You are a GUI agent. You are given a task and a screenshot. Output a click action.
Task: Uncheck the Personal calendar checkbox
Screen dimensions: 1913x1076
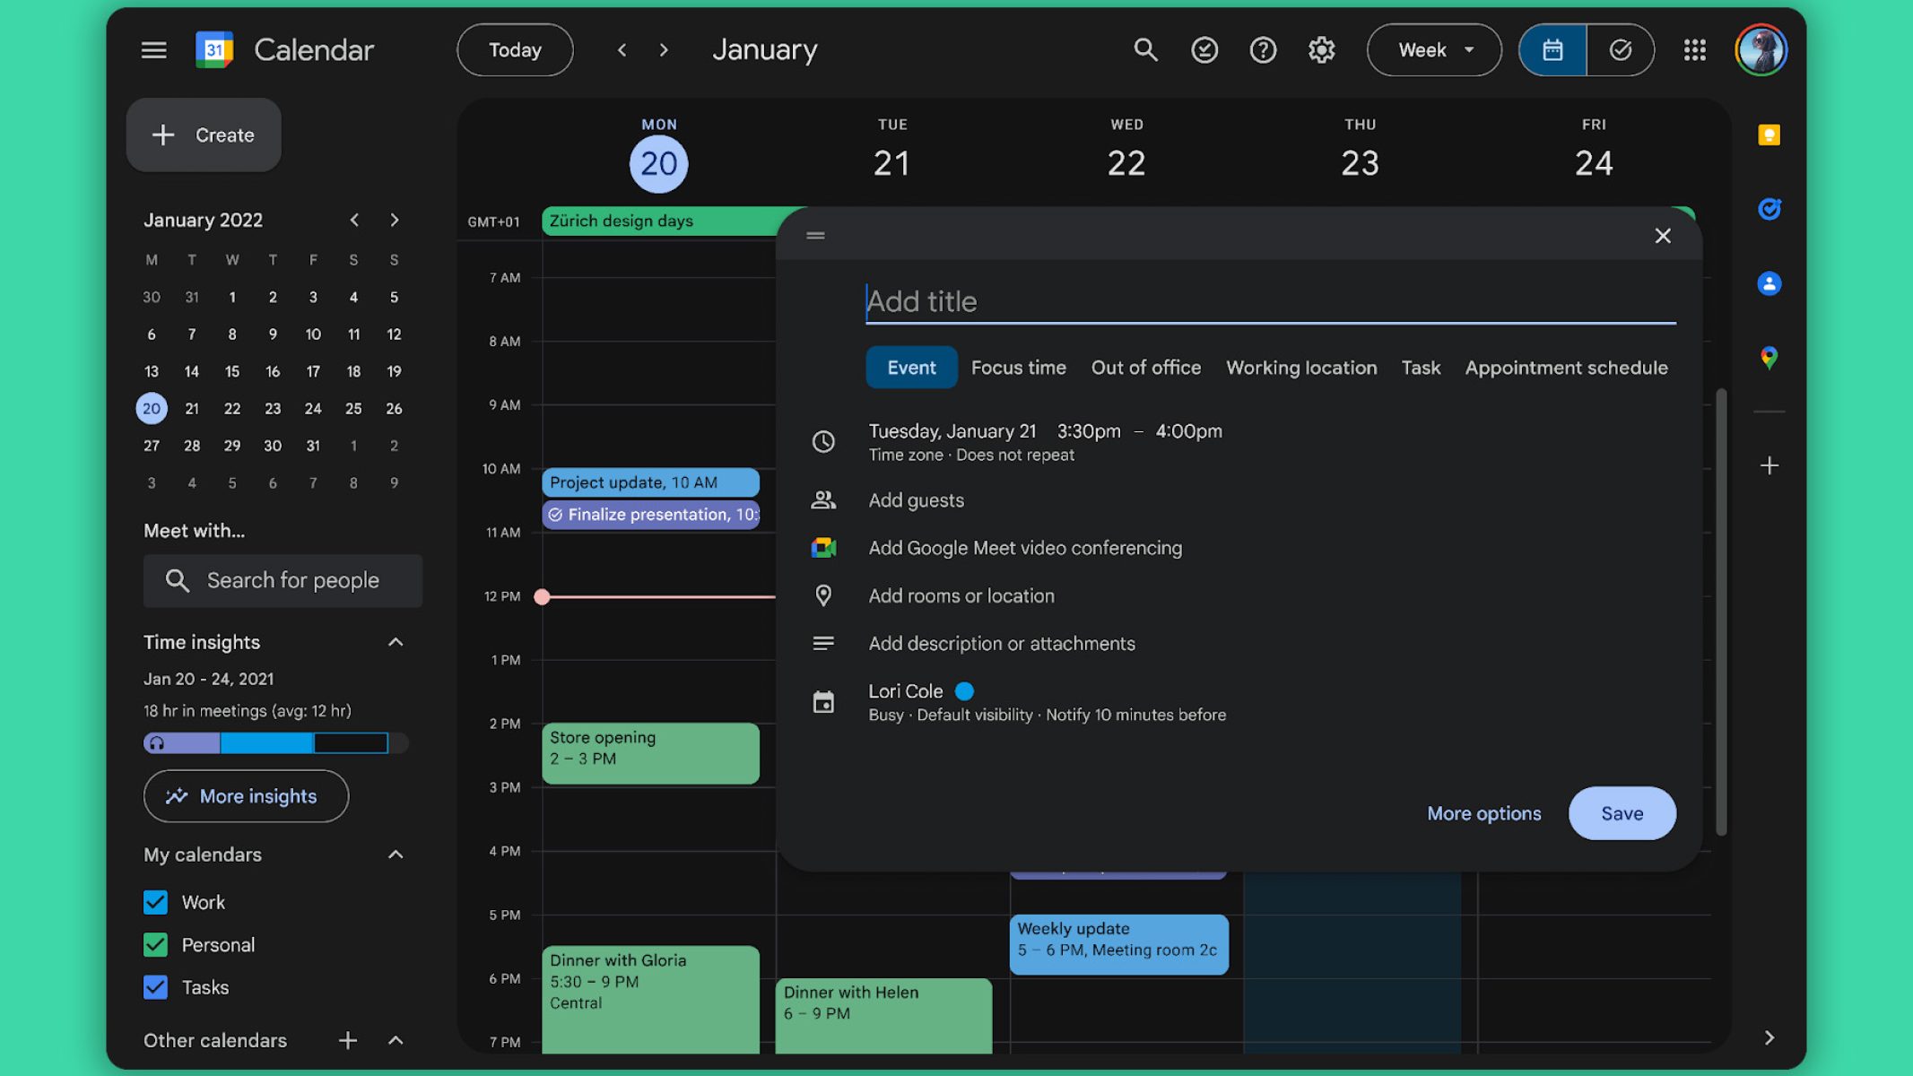coord(156,944)
